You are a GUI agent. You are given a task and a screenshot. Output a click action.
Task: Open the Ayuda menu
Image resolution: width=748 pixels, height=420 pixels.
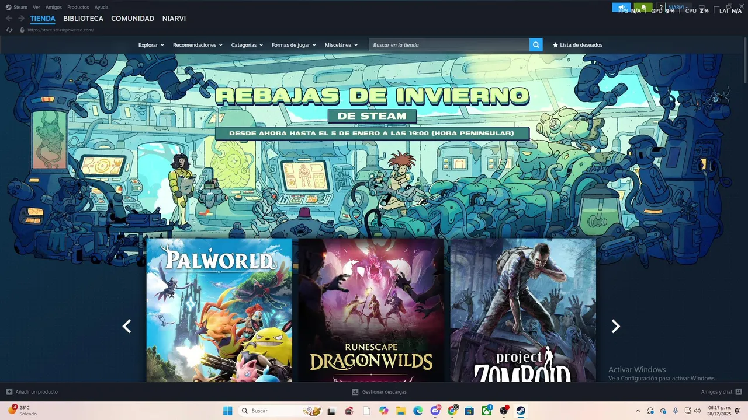click(101, 7)
